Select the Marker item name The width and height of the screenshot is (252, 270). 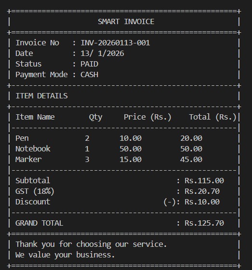coord(28,160)
